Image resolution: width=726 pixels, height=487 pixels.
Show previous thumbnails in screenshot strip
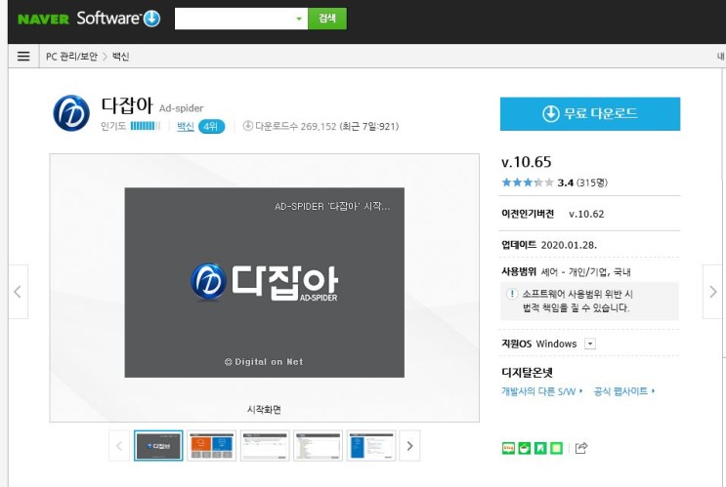(119, 446)
